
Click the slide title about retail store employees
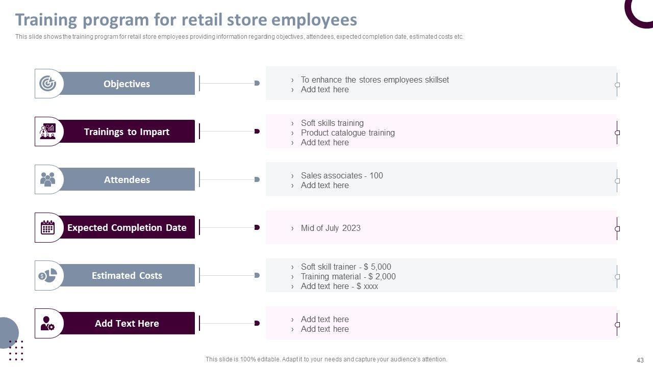186,20
